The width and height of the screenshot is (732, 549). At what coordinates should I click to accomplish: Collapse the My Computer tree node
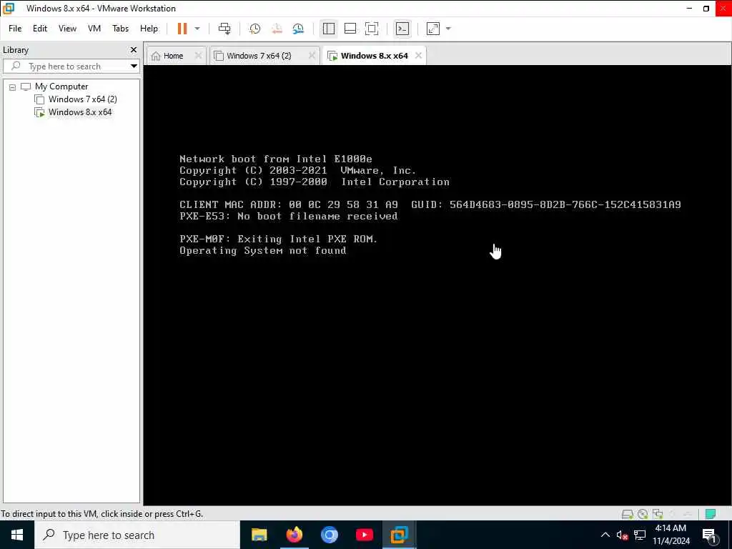(13, 86)
